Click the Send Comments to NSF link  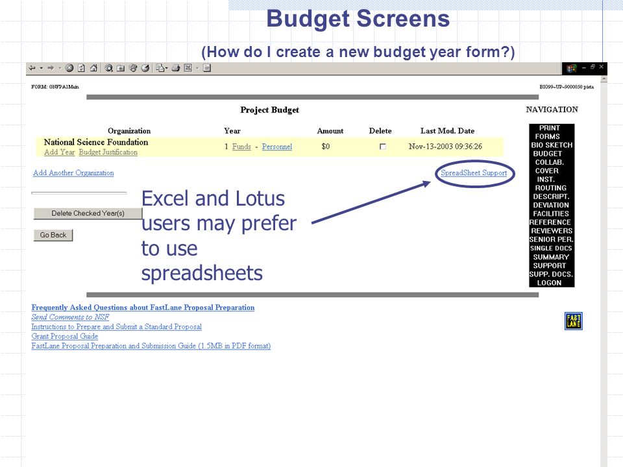(70, 317)
